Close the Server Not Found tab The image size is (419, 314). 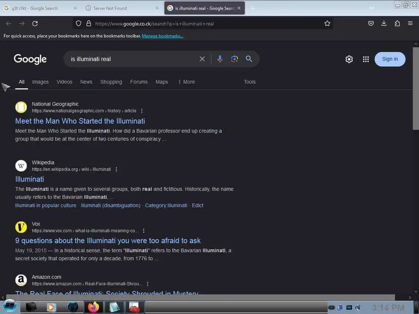157,8
